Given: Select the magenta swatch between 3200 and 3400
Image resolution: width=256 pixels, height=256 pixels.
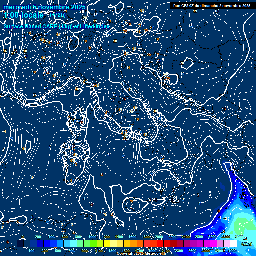Looking at the screenshot, I should pyautogui.click(x=213, y=243).
